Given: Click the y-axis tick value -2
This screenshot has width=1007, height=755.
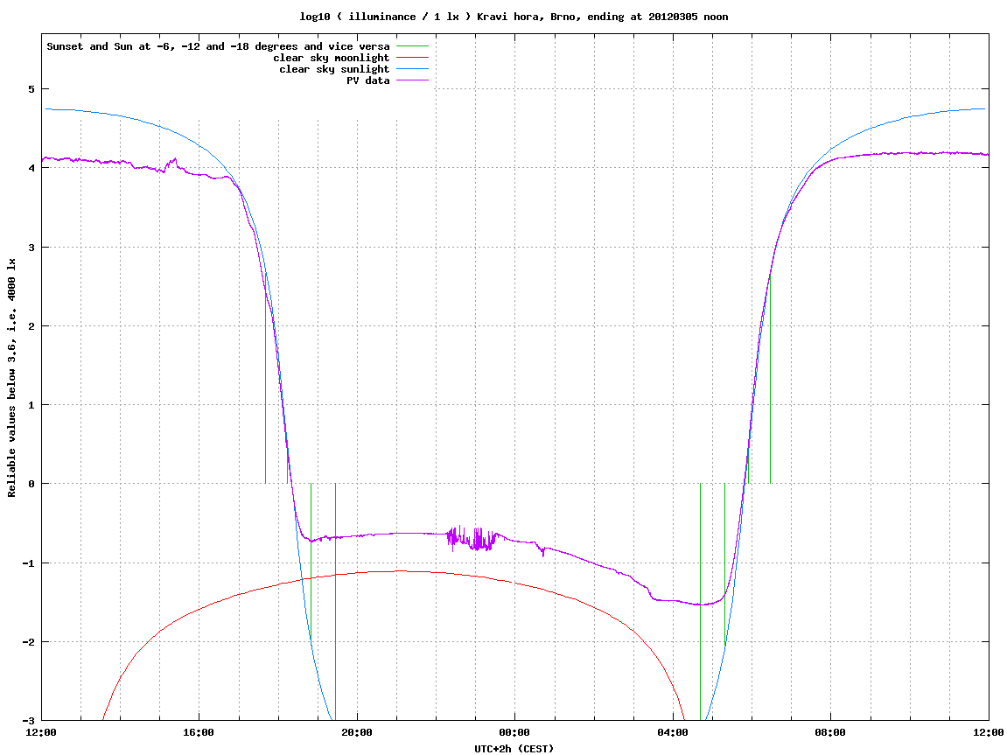Looking at the screenshot, I should coord(28,642).
